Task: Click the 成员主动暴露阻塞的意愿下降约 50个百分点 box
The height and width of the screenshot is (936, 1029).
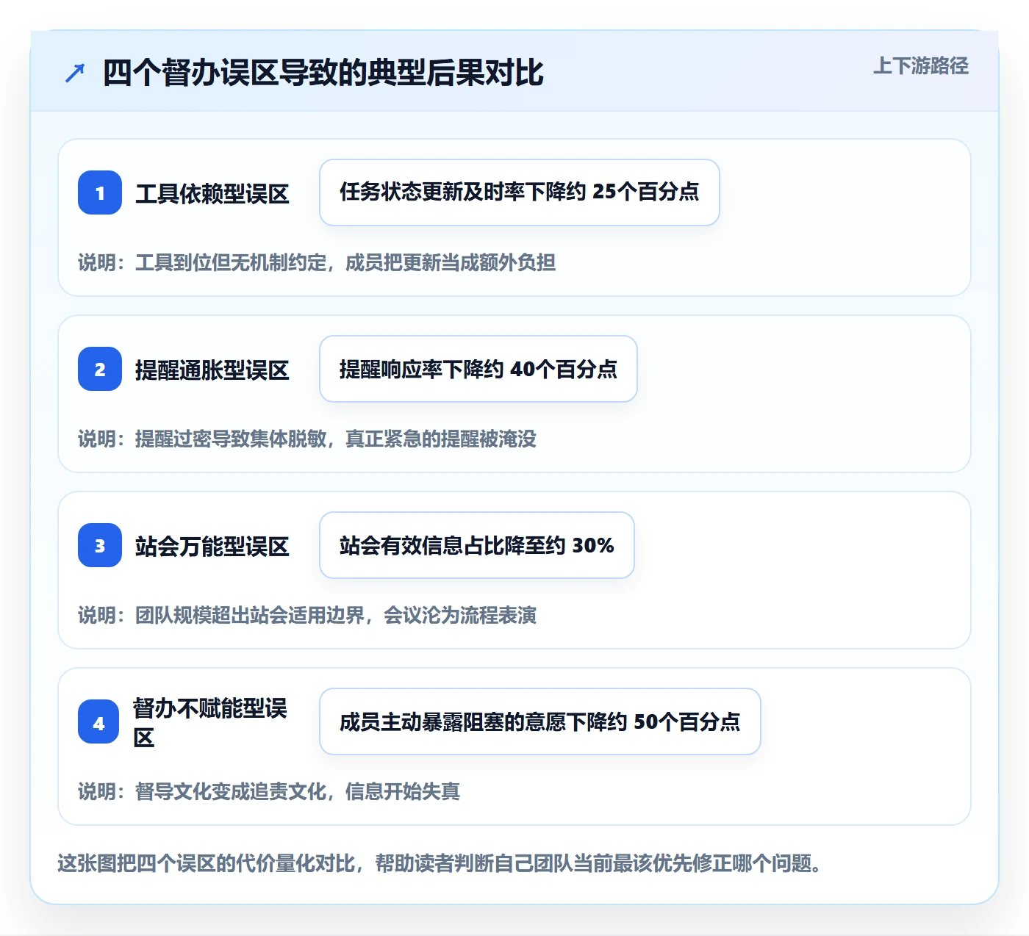Action: coord(540,721)
